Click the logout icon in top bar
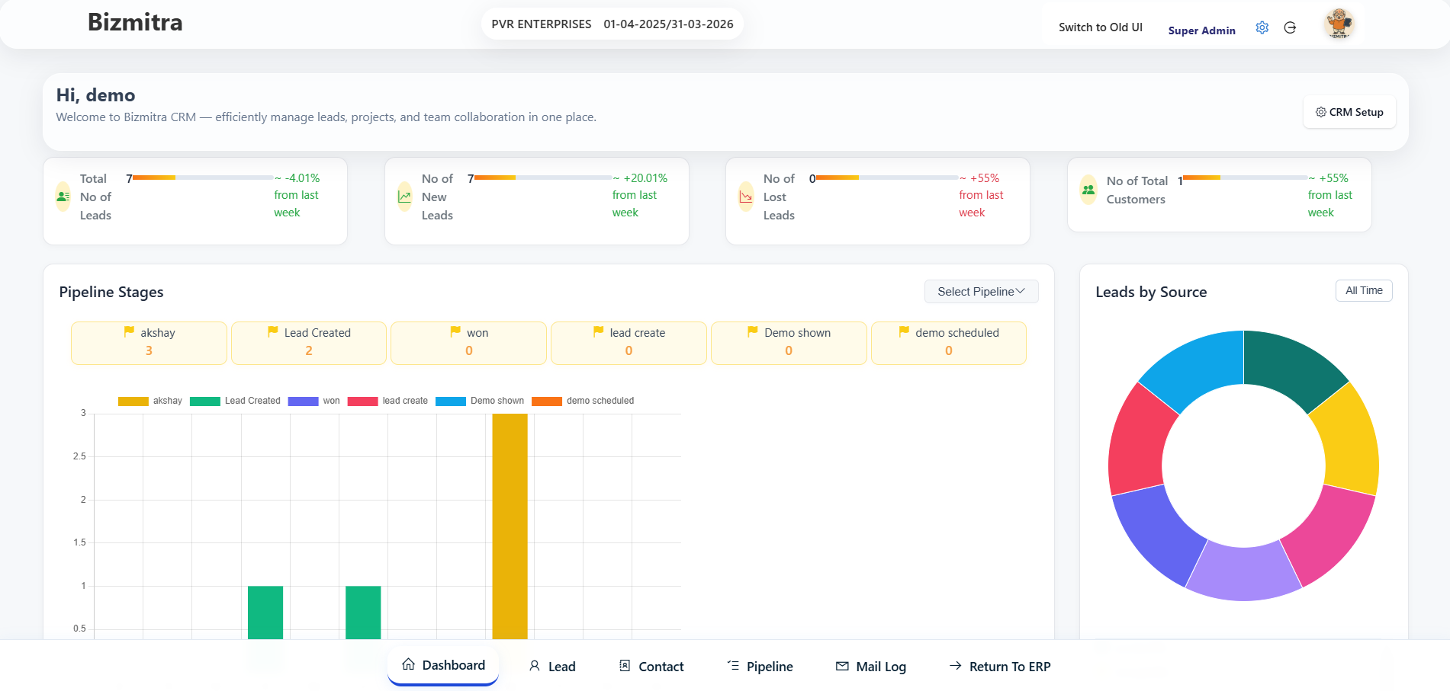Image resolution: width=1450 pixels, height=691 pixels. (1291, 27)
